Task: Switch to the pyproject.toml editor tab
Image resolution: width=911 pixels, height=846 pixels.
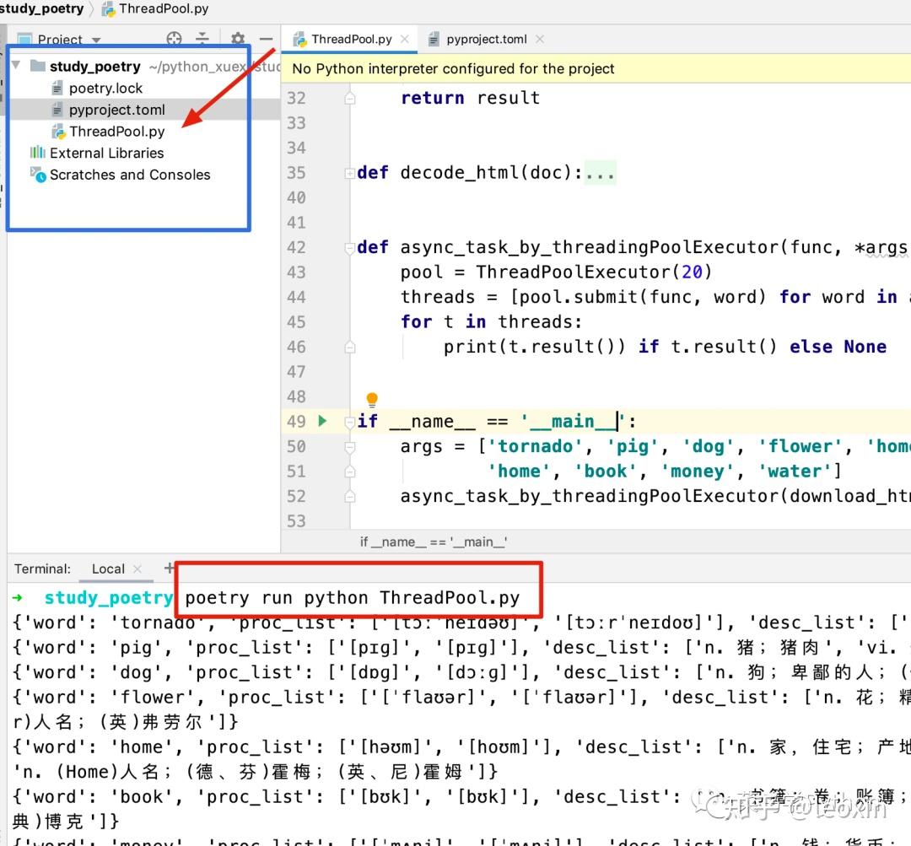Action: click(487, 39)
